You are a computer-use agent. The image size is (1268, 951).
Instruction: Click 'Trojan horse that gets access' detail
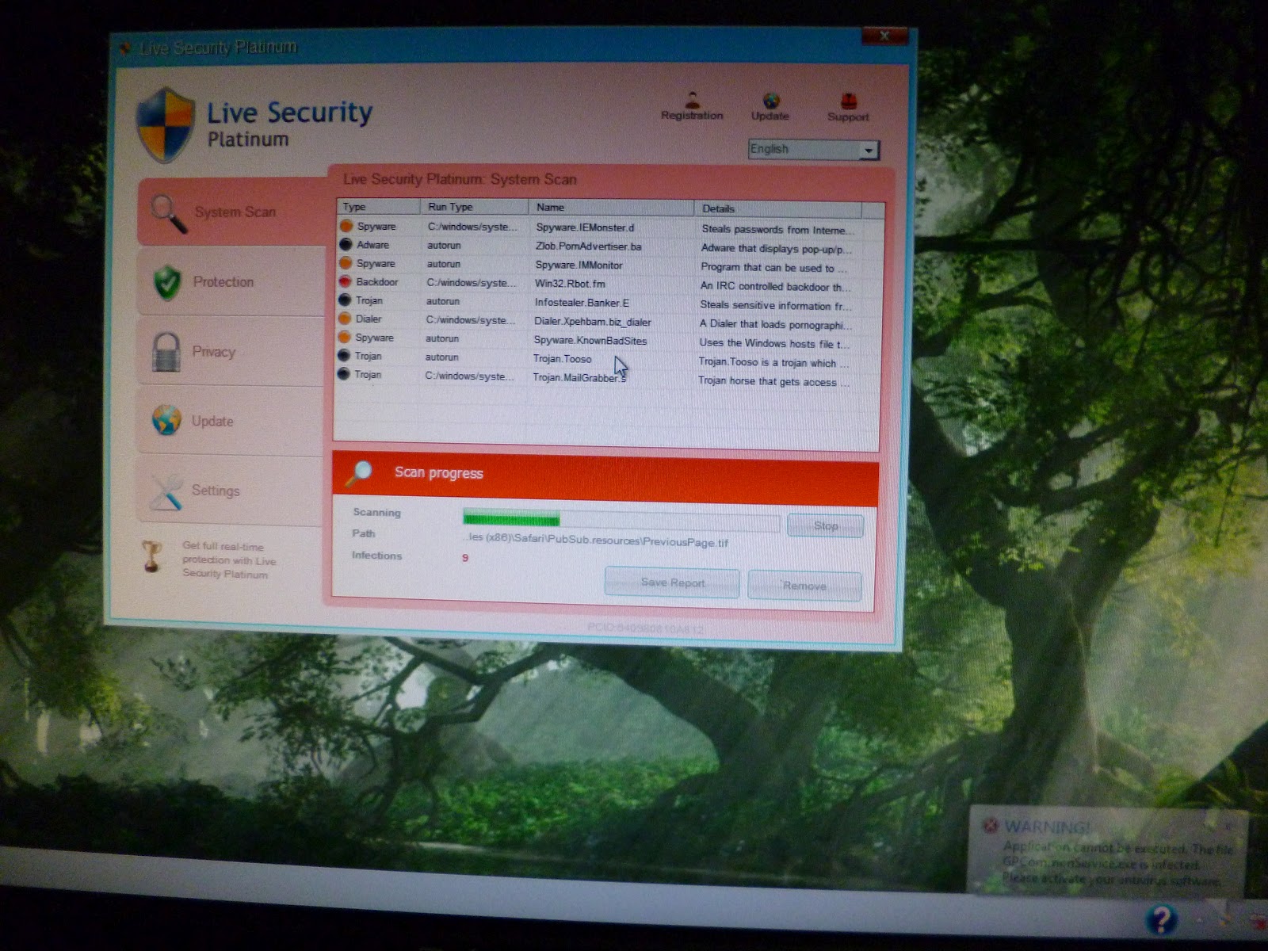773,381
